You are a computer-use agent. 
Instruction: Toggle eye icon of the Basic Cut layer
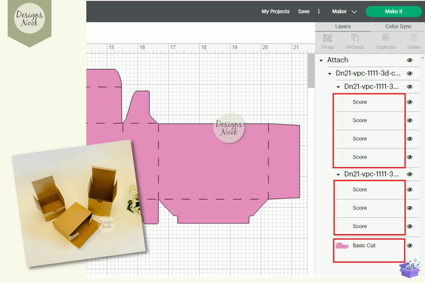(x=410, y=246)
